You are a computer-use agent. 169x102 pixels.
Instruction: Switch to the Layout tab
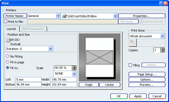11,29
